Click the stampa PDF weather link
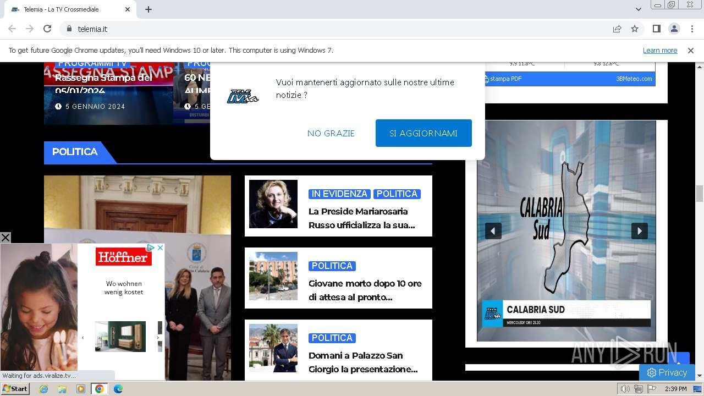The image size is (704, 396). [x=502, y=79]
